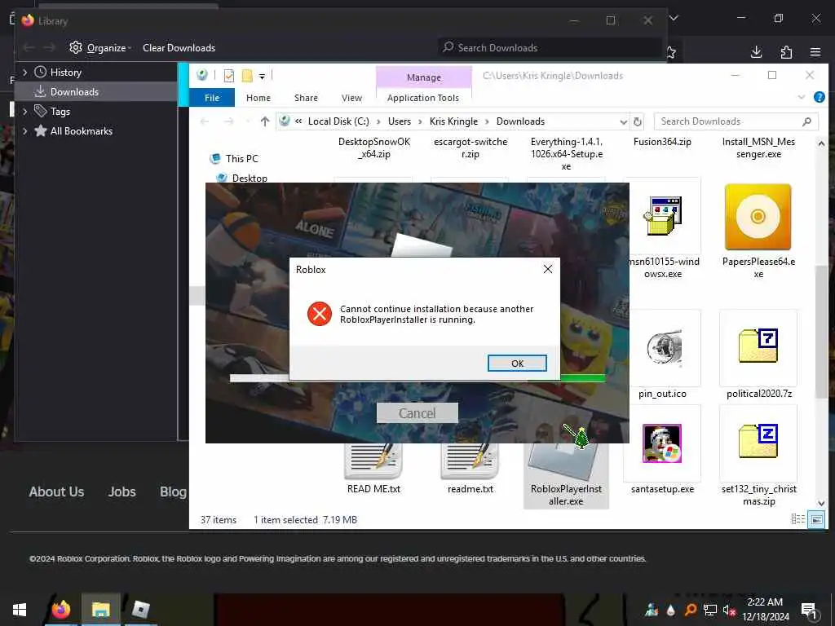This screenshot has height=626, width=835.
Task: Open Firefox hamburger application menu
Action: 815,51
